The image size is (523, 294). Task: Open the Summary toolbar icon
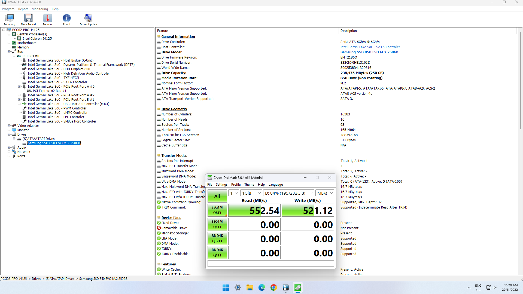9,20
